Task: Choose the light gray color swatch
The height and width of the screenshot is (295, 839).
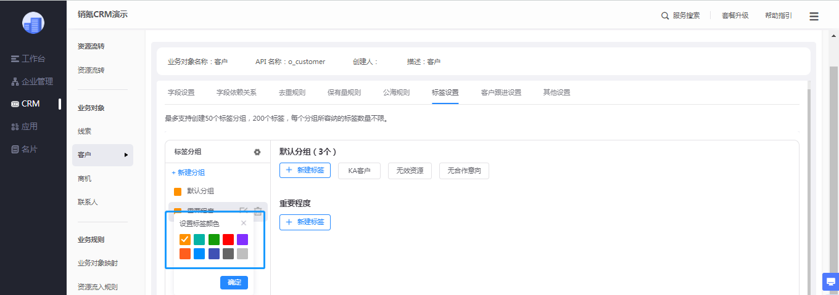Action: click(242, 254)
